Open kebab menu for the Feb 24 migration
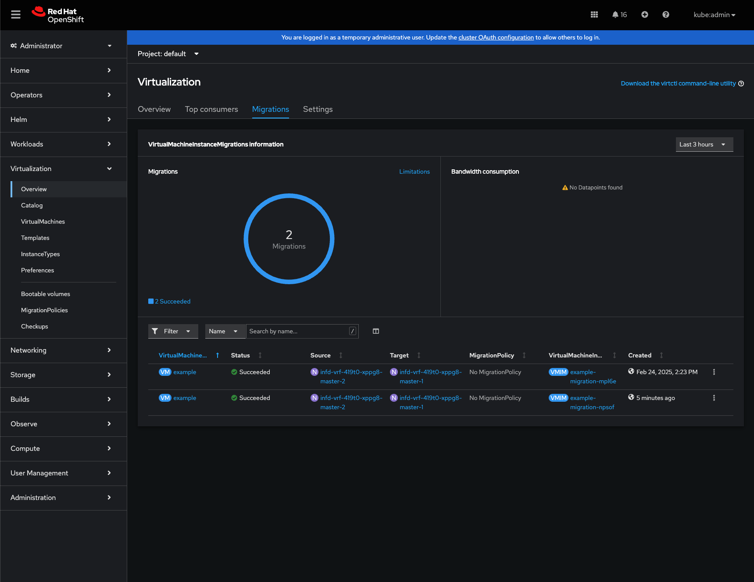The image size is (754, 582). [x=714, y=372]
